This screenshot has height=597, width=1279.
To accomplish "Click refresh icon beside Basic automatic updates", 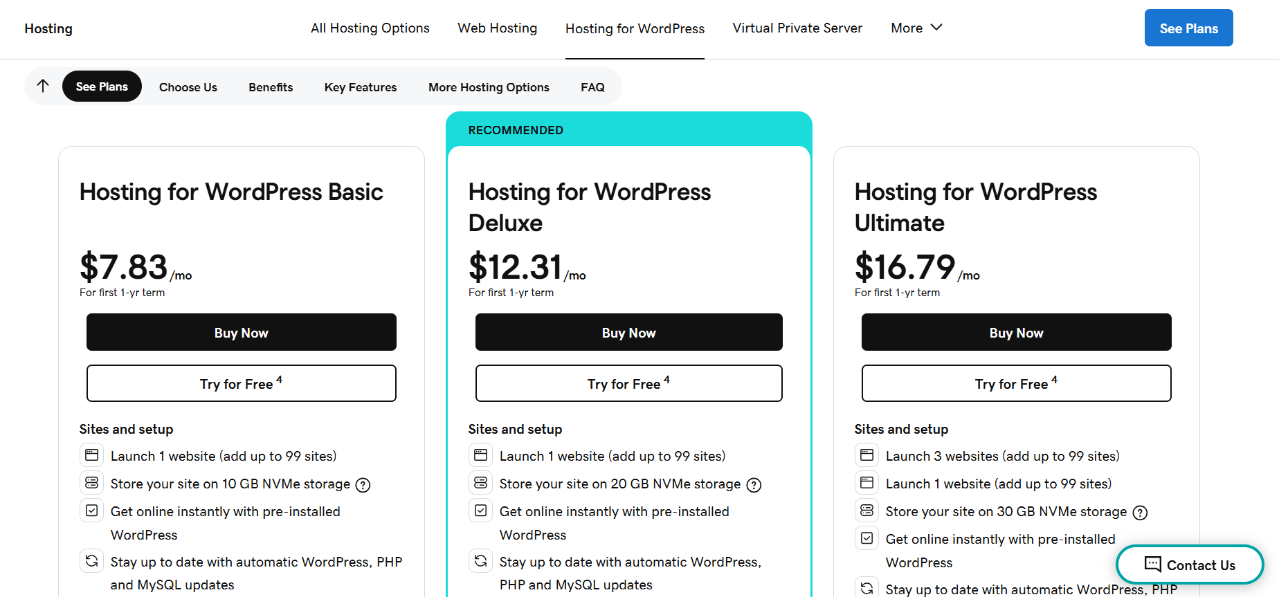I will click(92, 561).
